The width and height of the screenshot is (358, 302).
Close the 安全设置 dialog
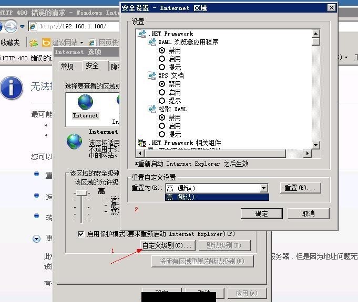pos(331,8)
